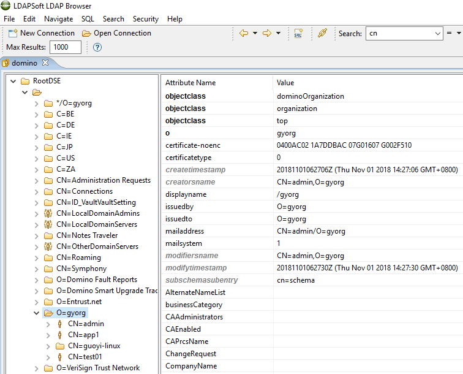Open the forward history dropdown arrow
The width and height of the screenshot is (463, 374).
[278, 33]
